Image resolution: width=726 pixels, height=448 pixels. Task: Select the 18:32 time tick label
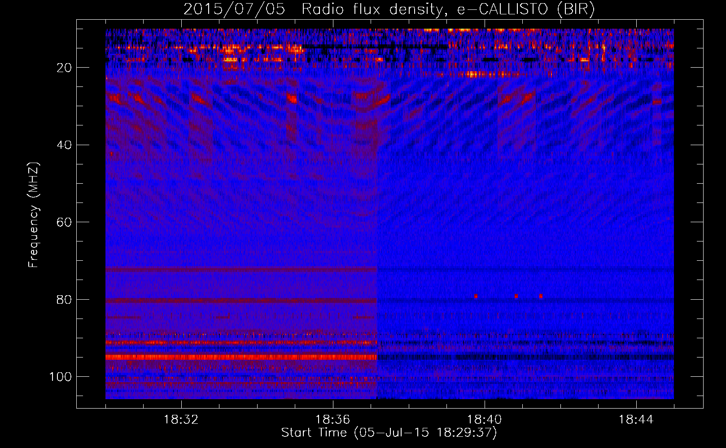(181, 420)
